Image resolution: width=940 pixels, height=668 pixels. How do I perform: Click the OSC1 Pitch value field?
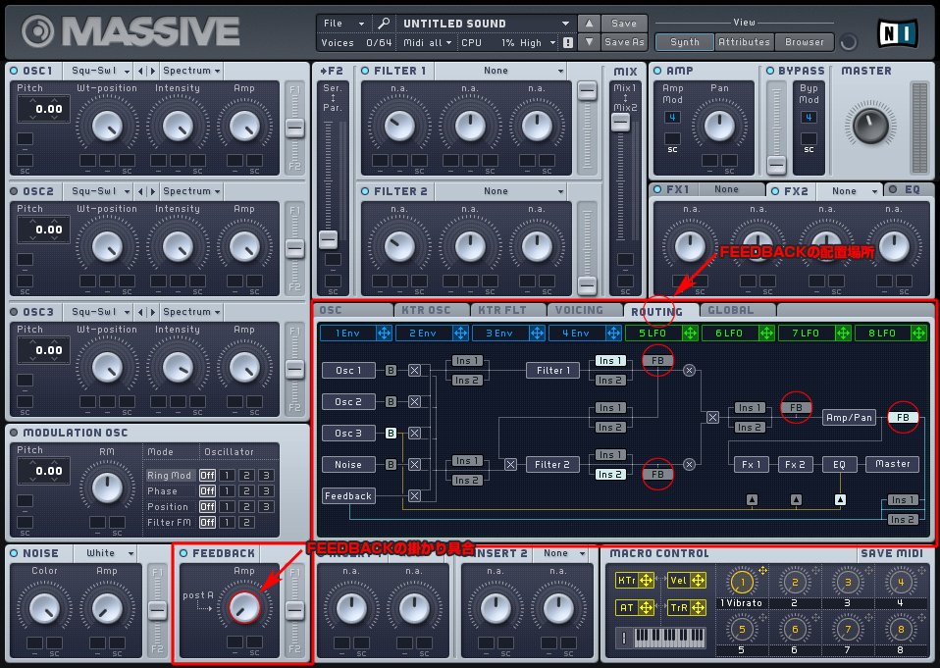[x=43, y=109]
